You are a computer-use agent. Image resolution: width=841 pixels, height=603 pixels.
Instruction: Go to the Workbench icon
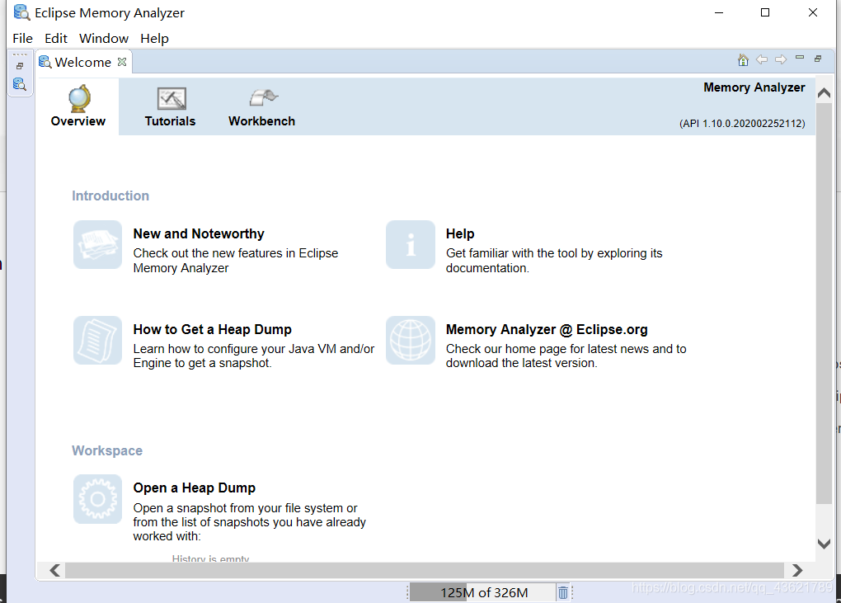click(x=263, y=97)
